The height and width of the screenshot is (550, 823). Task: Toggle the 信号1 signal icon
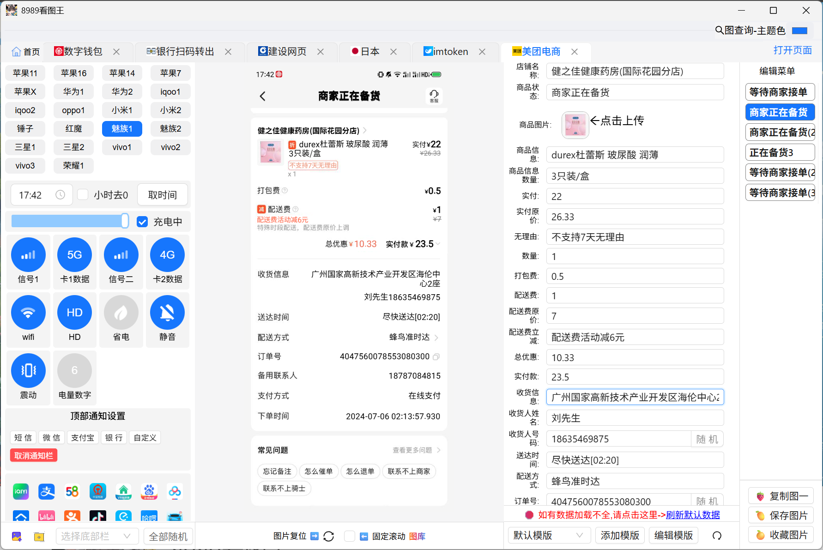28,255
